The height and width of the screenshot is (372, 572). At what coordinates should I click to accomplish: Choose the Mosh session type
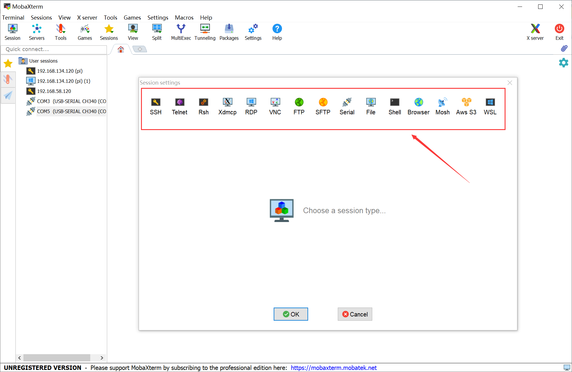pyautogui.click(x=442, y=106)
